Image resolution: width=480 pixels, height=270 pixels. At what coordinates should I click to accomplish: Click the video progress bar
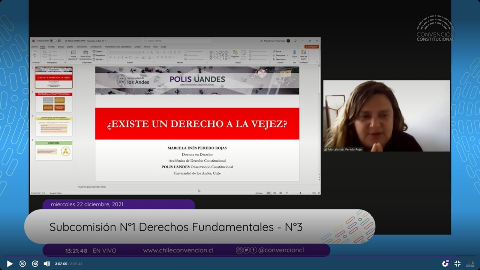pos(240,256)
